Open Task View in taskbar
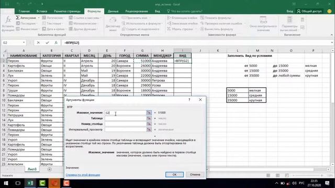 click(18, 183)
